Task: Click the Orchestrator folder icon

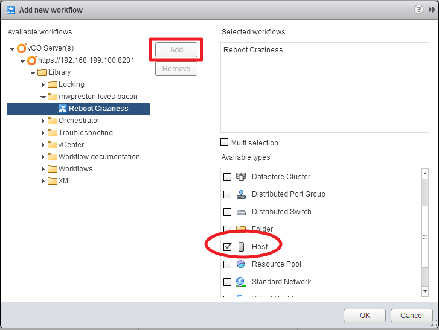Action: coord(53,121)
